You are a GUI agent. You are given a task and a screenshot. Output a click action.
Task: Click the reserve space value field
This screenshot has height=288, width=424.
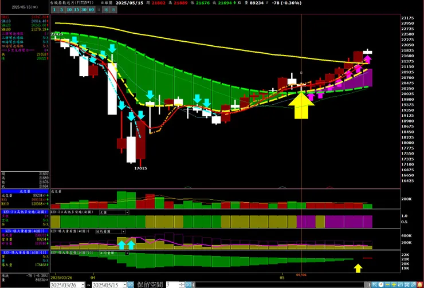(x=172, y=285)
